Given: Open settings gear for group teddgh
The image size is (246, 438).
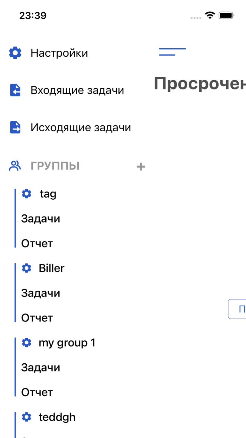Looking at the screenshot, I should pos(26,417).
